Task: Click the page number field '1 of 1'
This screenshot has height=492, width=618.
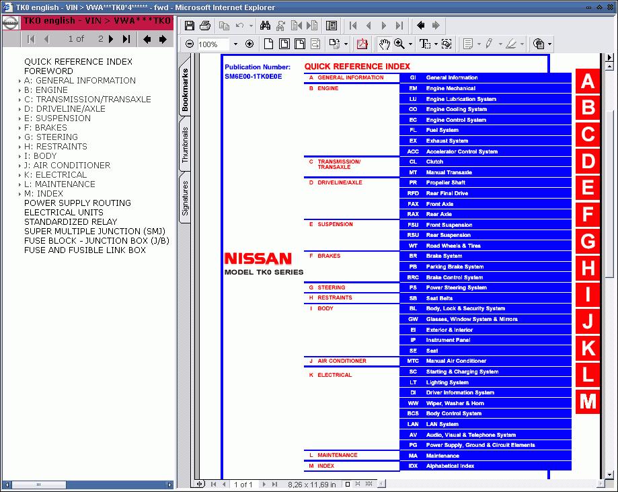Action: [243, 485]
